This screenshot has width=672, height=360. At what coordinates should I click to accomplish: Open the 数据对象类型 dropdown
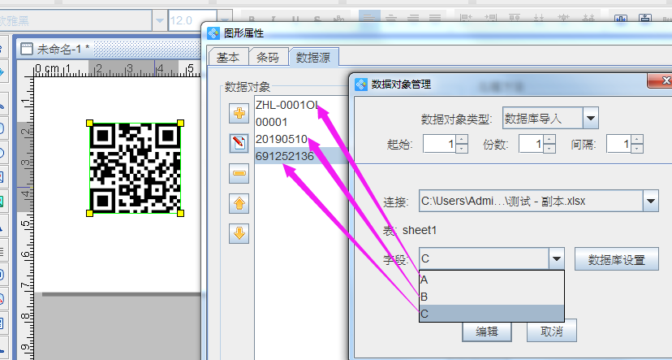pyautogui.click(x=590, y=119)
